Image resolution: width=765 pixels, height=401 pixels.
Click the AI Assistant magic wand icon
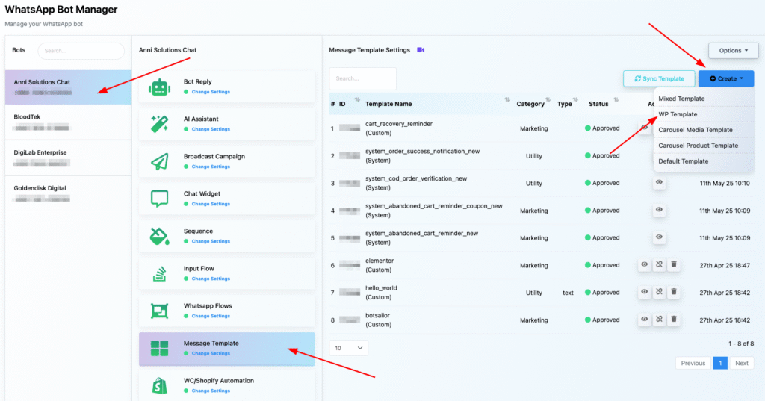point(160,125)
